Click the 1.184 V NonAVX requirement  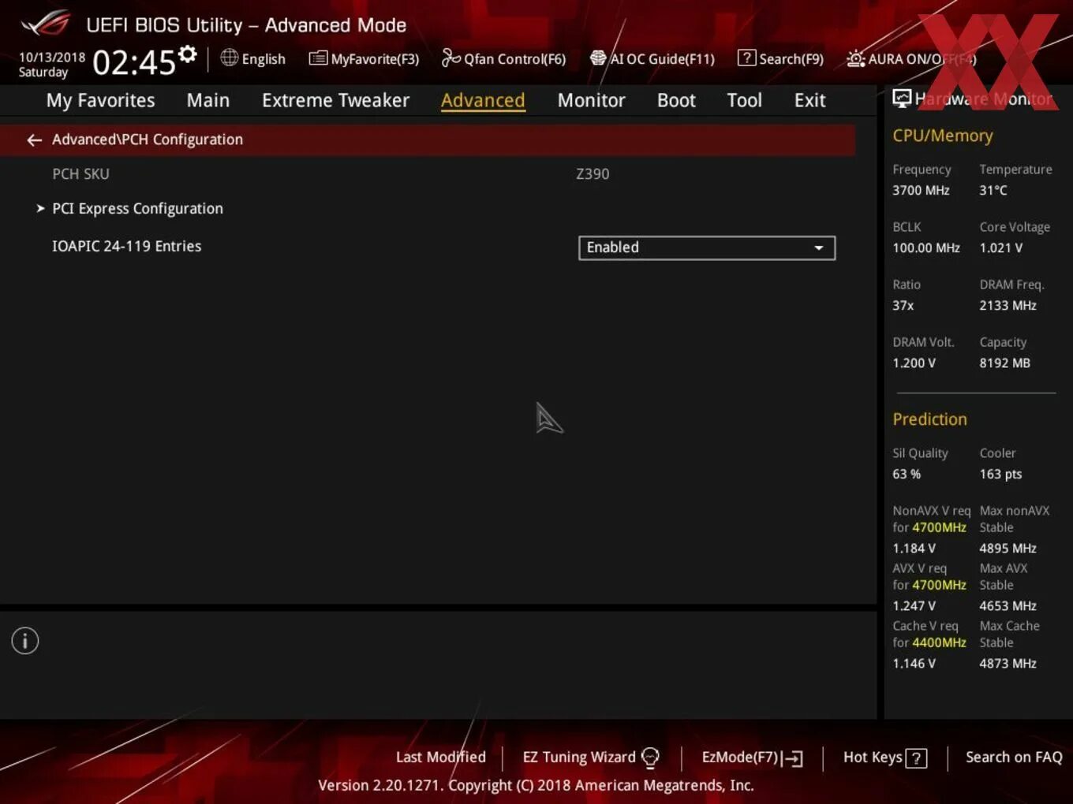pyautogui.click(x=914, y=548)
